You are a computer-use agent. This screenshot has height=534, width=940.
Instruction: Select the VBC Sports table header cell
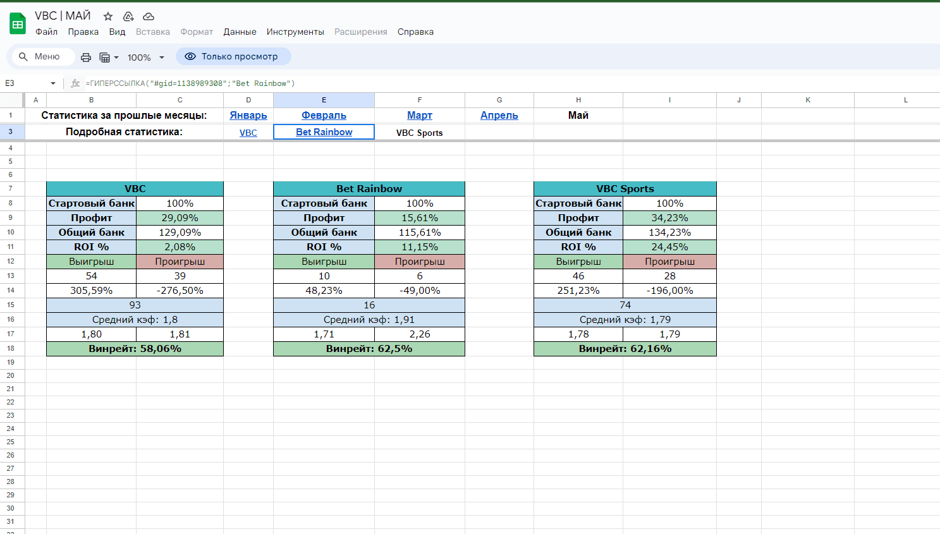625,188
